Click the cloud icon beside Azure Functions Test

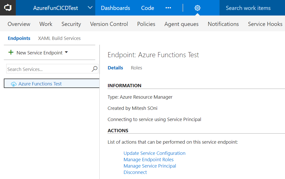pyautogui.click(x=14, y=84)
